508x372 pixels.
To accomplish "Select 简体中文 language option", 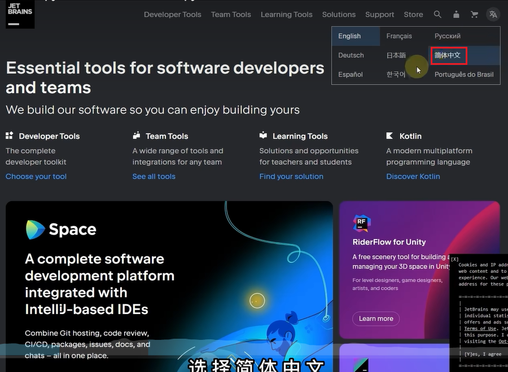I will (x=448, y=55).
